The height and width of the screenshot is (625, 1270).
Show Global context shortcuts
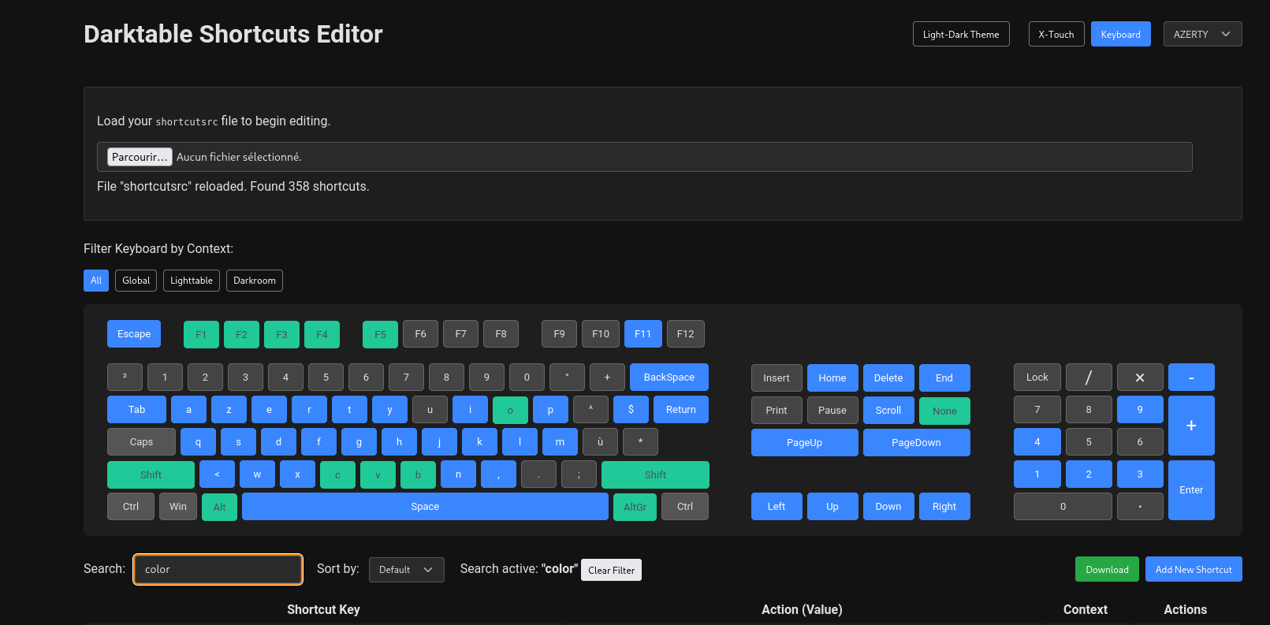tap(136, 281)
